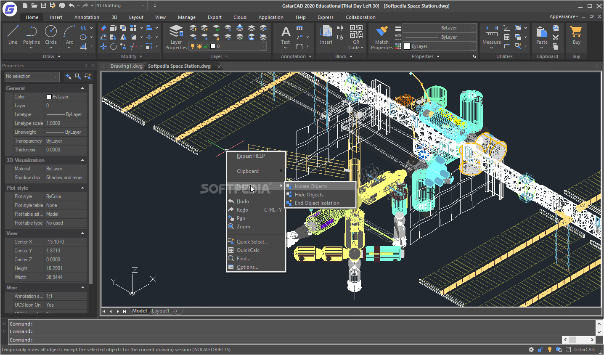This screenshot has height=355, width=604.
Task: Click the Color ByLayer swatch in Properties
Action: coord(49,97)
